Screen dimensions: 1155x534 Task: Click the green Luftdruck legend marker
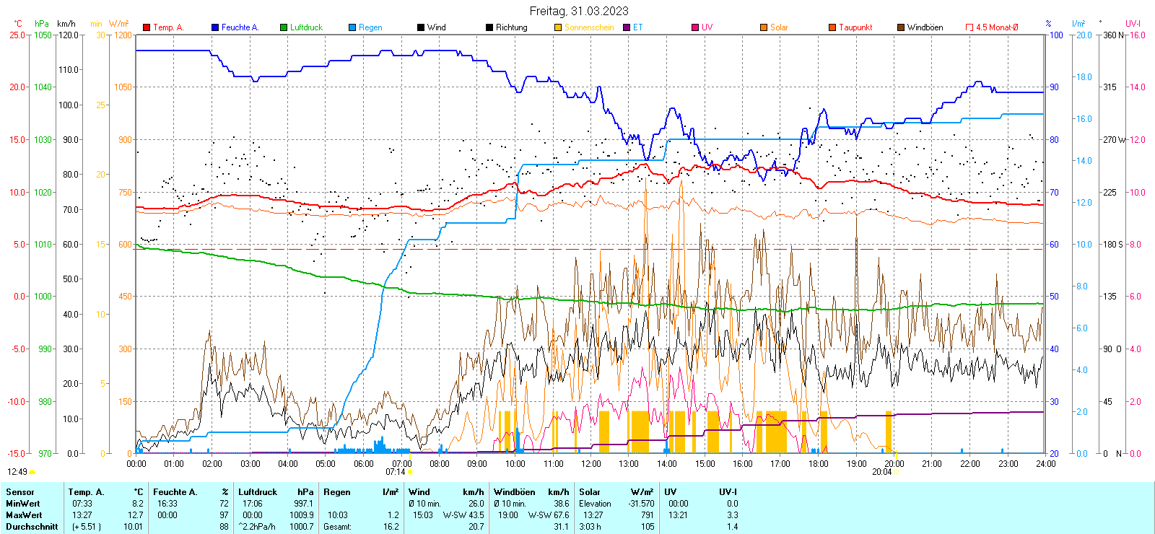(284, 27)
